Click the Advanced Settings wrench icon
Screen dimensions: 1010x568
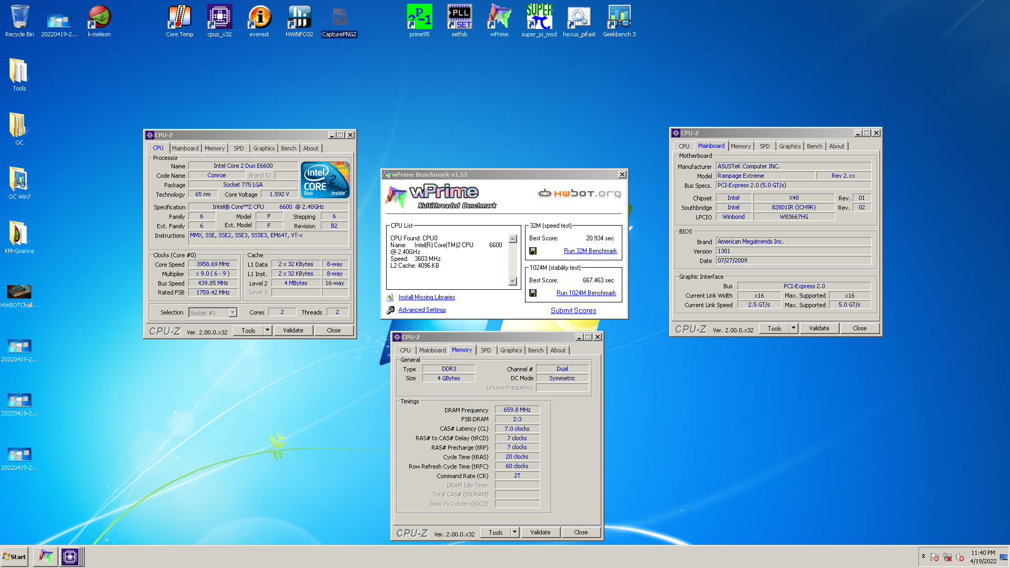(390, 310)
